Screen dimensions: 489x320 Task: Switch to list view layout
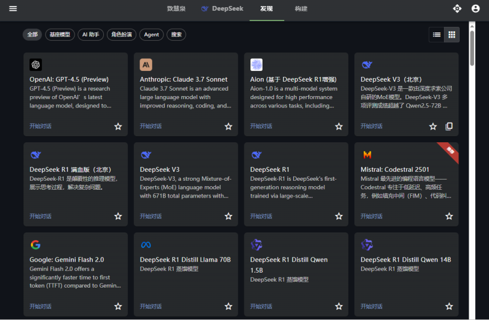click(437, 35)
